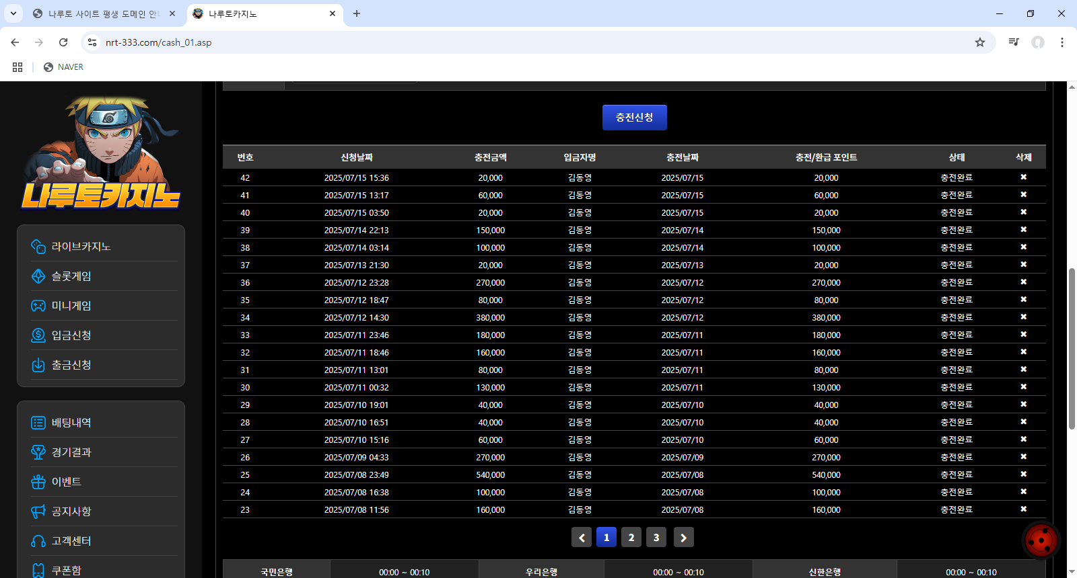
Task: Expand the tab search dropdown arrow
Action: [x=13, y=13]
